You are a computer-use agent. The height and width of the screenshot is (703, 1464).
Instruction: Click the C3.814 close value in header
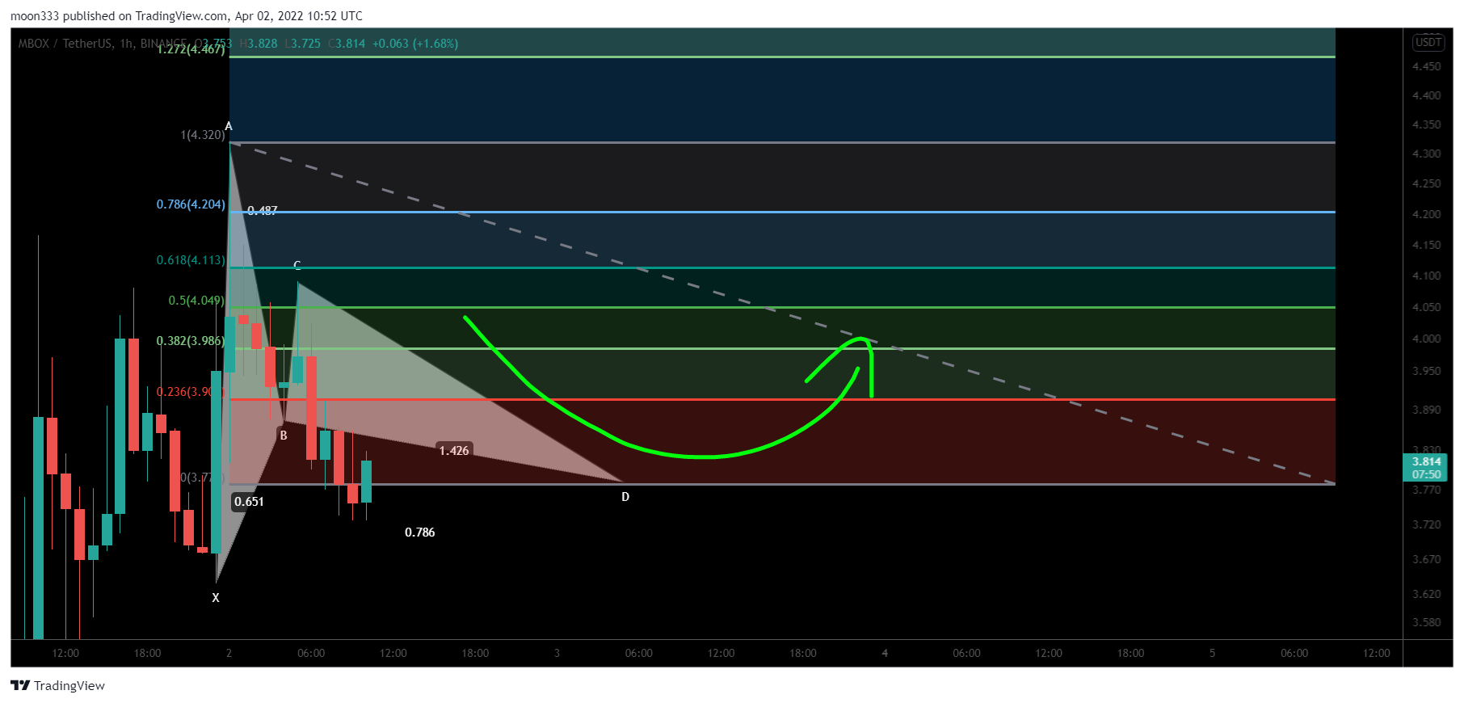pos(347,44)
